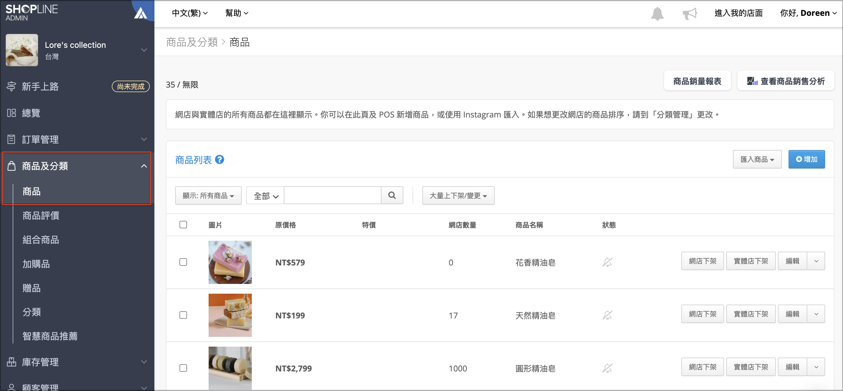Viewport: 843px width, 391px height.
Task: Open more actions arrow for 花香精油皂
Action: point(816,261)
